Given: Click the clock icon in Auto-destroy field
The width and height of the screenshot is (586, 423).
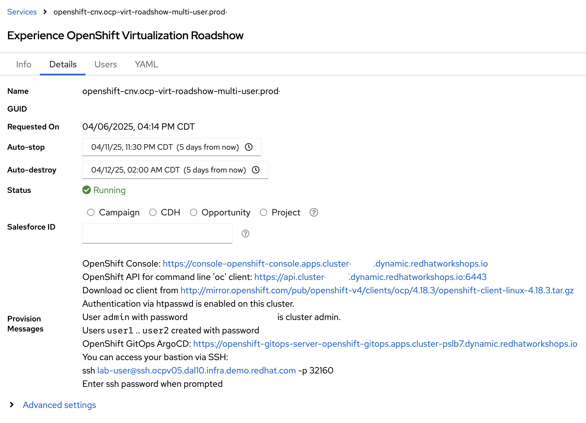Looking at the screenshot, I should pyautogui.click(x=256, y=170).
